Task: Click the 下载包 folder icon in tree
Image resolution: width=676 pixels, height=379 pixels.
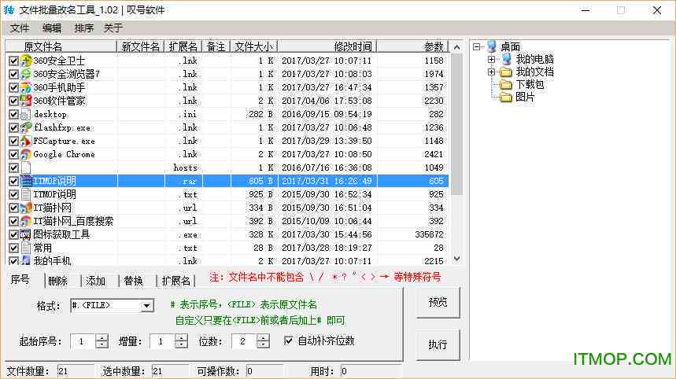Action: click(506, 84)
